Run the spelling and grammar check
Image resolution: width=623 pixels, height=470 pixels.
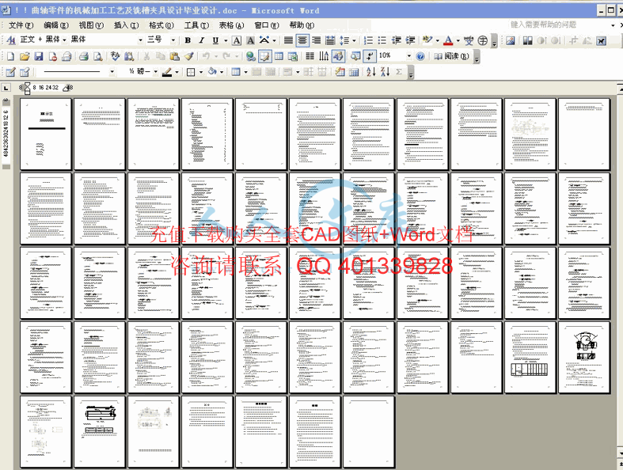[116, 56]
